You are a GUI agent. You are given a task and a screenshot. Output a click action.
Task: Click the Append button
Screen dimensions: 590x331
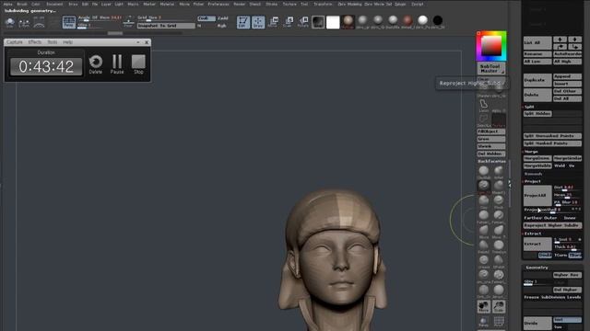coord(567,76)
